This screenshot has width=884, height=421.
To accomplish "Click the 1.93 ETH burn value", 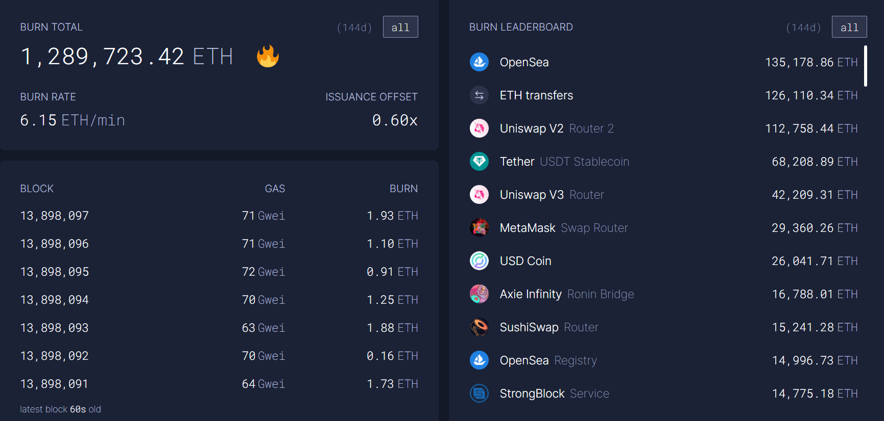I will tap(392, 216).
